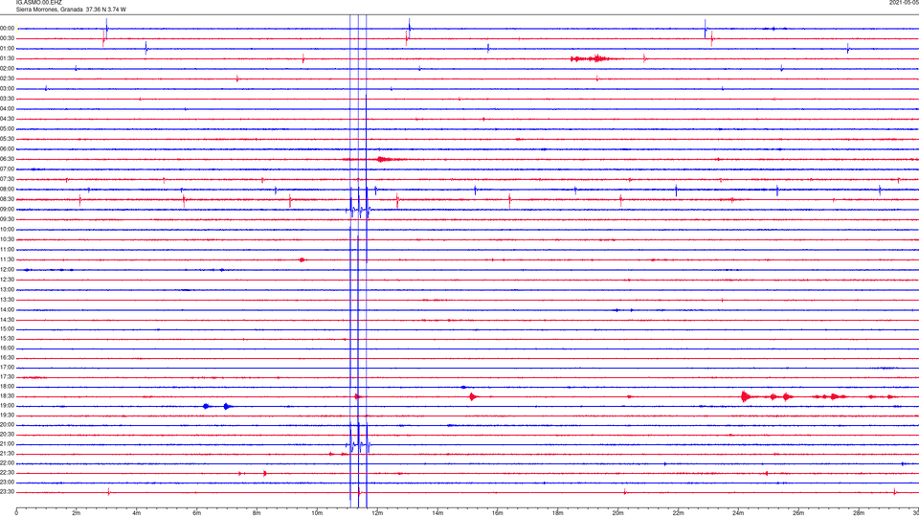
Task: Choose the 12:00 time label
Action: [8, 270]
